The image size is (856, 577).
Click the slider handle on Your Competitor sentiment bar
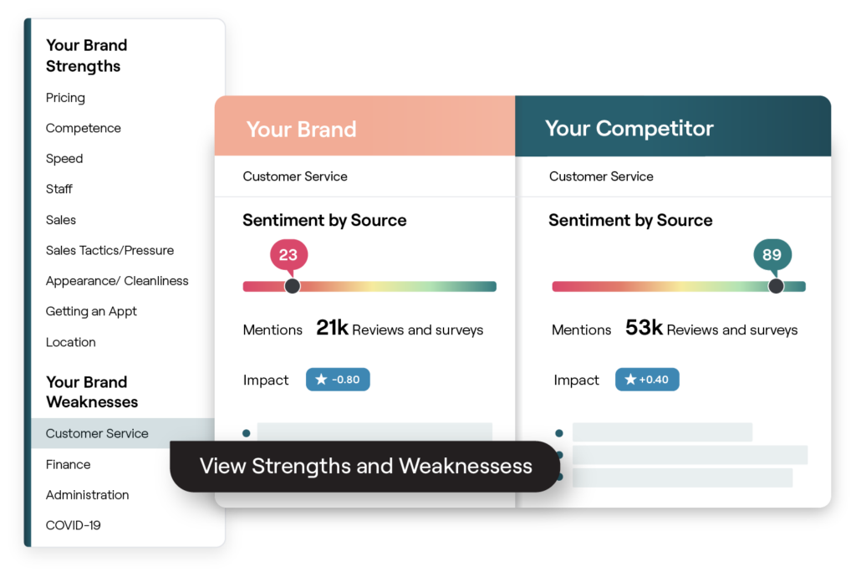pos(776,285)
